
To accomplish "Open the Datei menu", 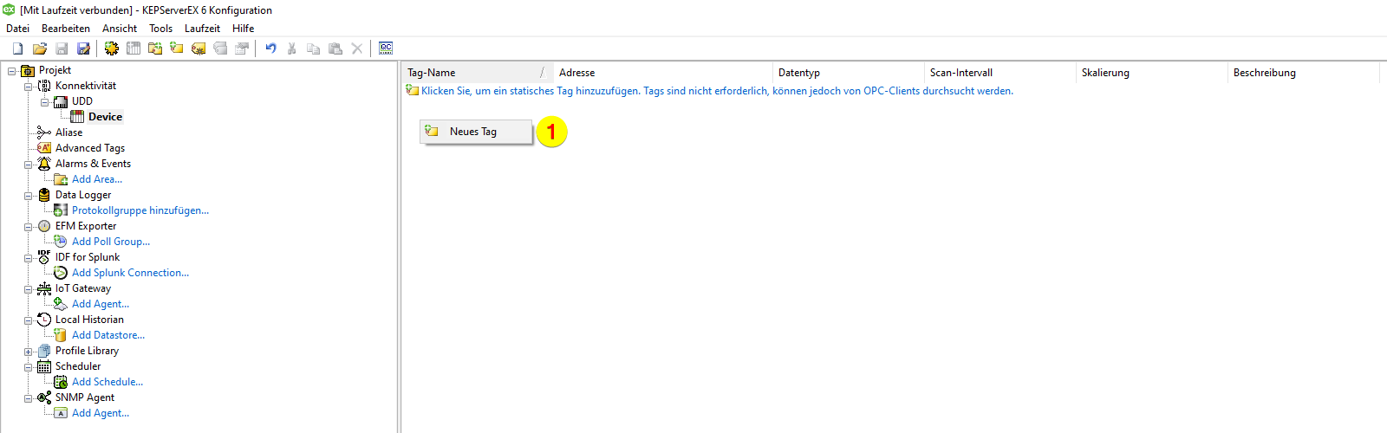I will (x=17, y=29).
